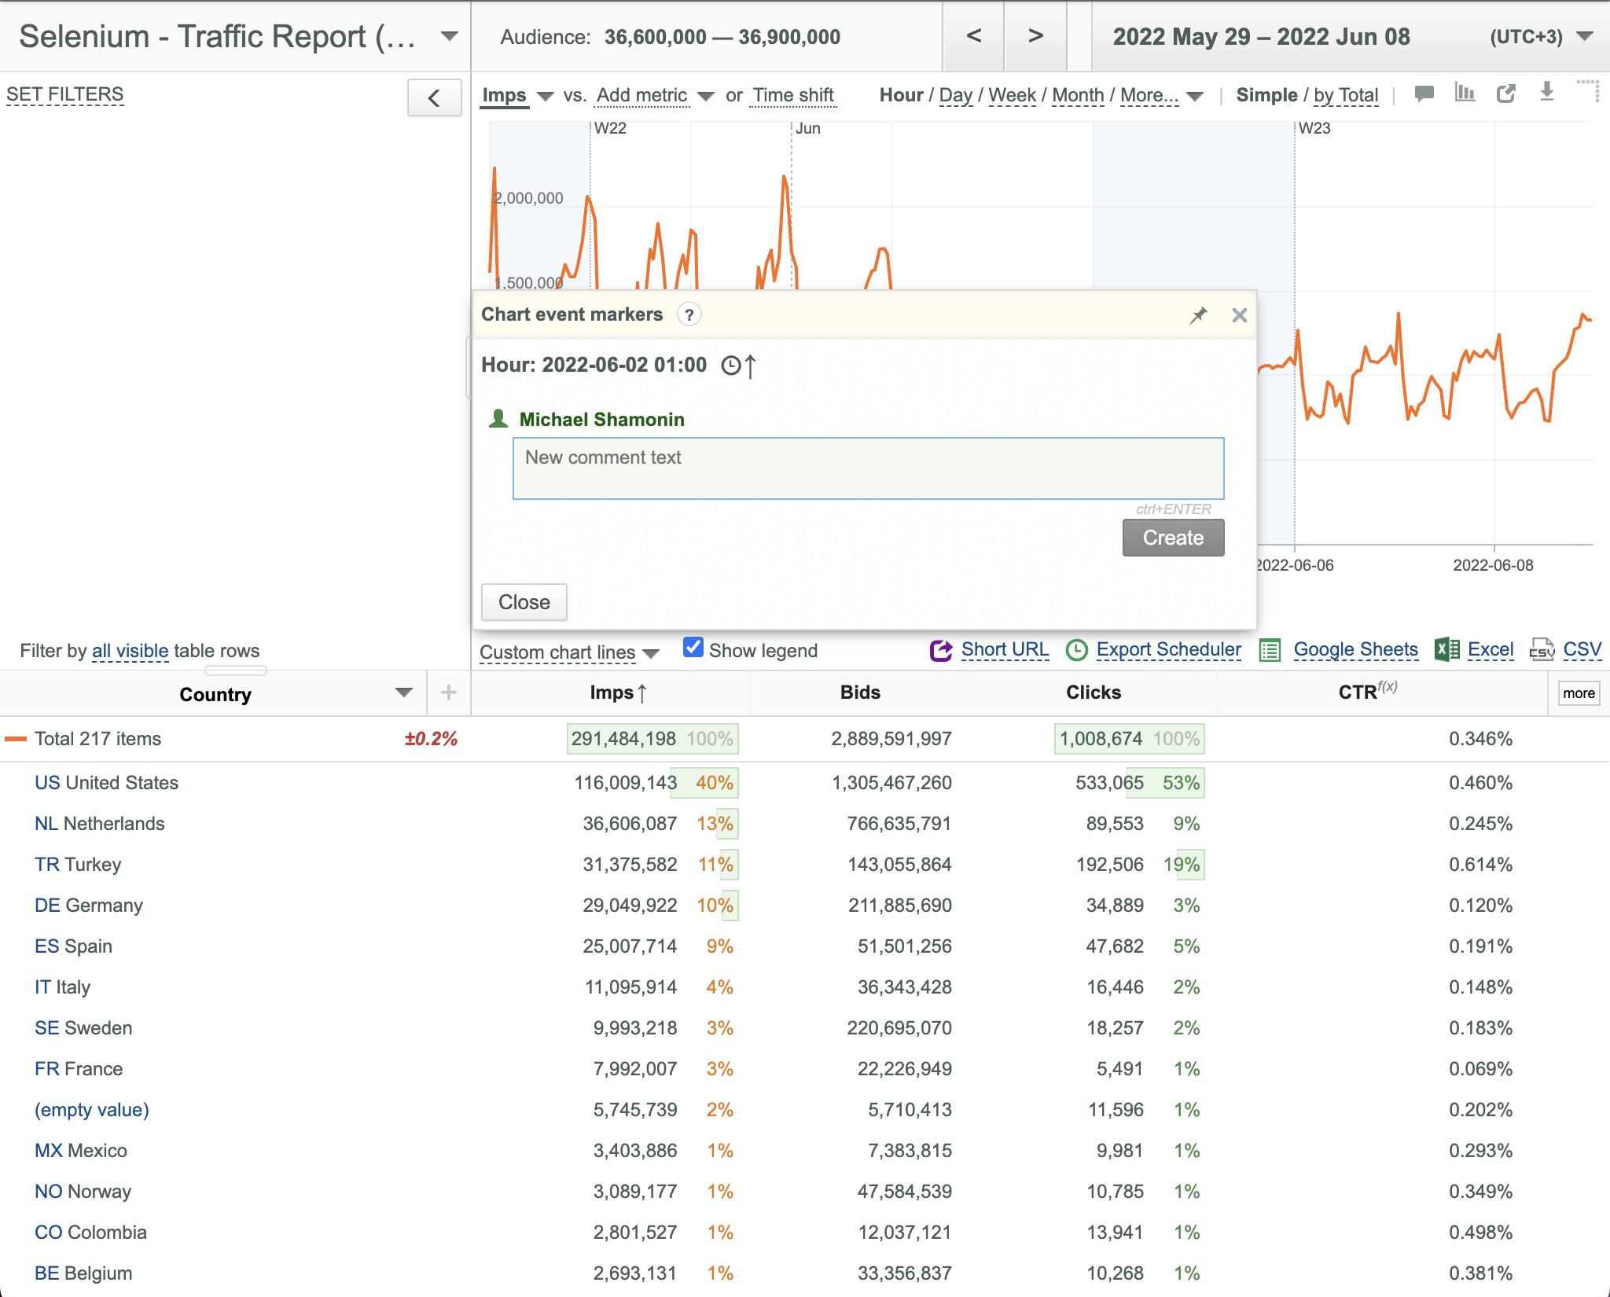Download the chart with the download arrow icon

(x=1546, y=92)
